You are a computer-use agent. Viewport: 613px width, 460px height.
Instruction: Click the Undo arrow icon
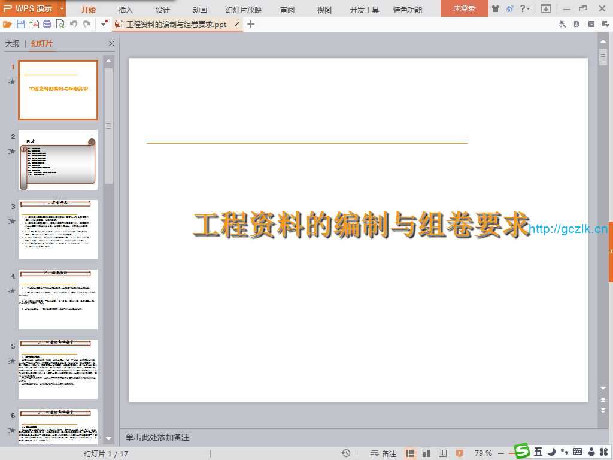(74, 24)
